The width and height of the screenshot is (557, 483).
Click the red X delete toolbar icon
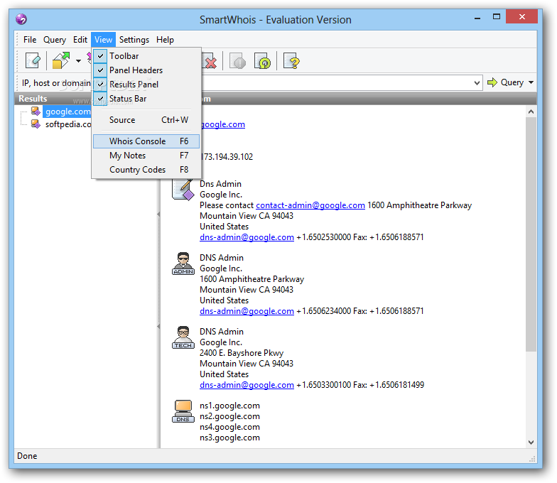click(x=210, y=61)
